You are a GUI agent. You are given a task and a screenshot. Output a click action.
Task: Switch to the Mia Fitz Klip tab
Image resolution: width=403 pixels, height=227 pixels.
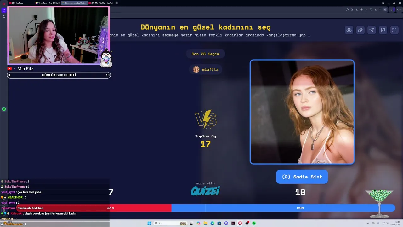pos(101,3)
